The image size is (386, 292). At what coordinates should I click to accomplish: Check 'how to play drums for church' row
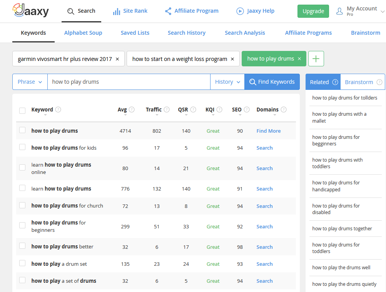[22, 205]
